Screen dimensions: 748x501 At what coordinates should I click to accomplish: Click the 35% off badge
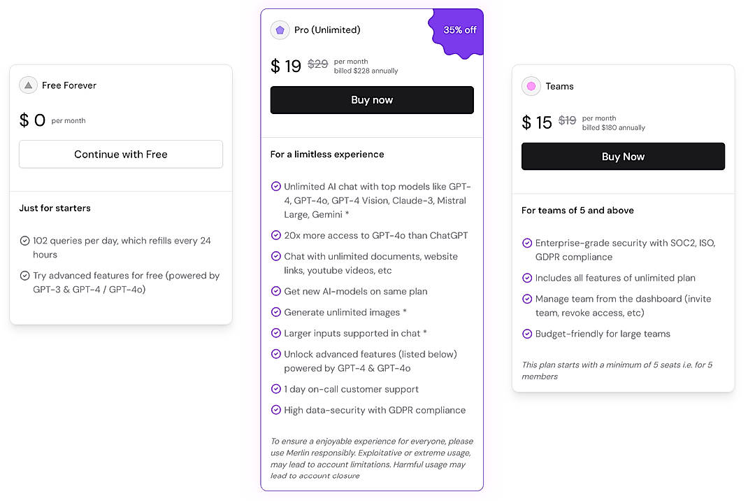(x=459, y=29)
